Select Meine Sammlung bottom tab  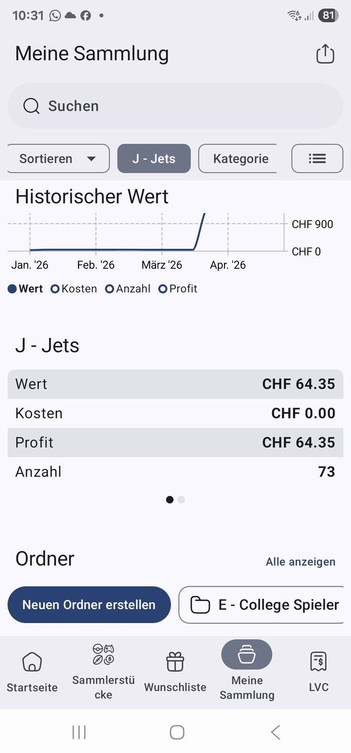click(247, 670)
